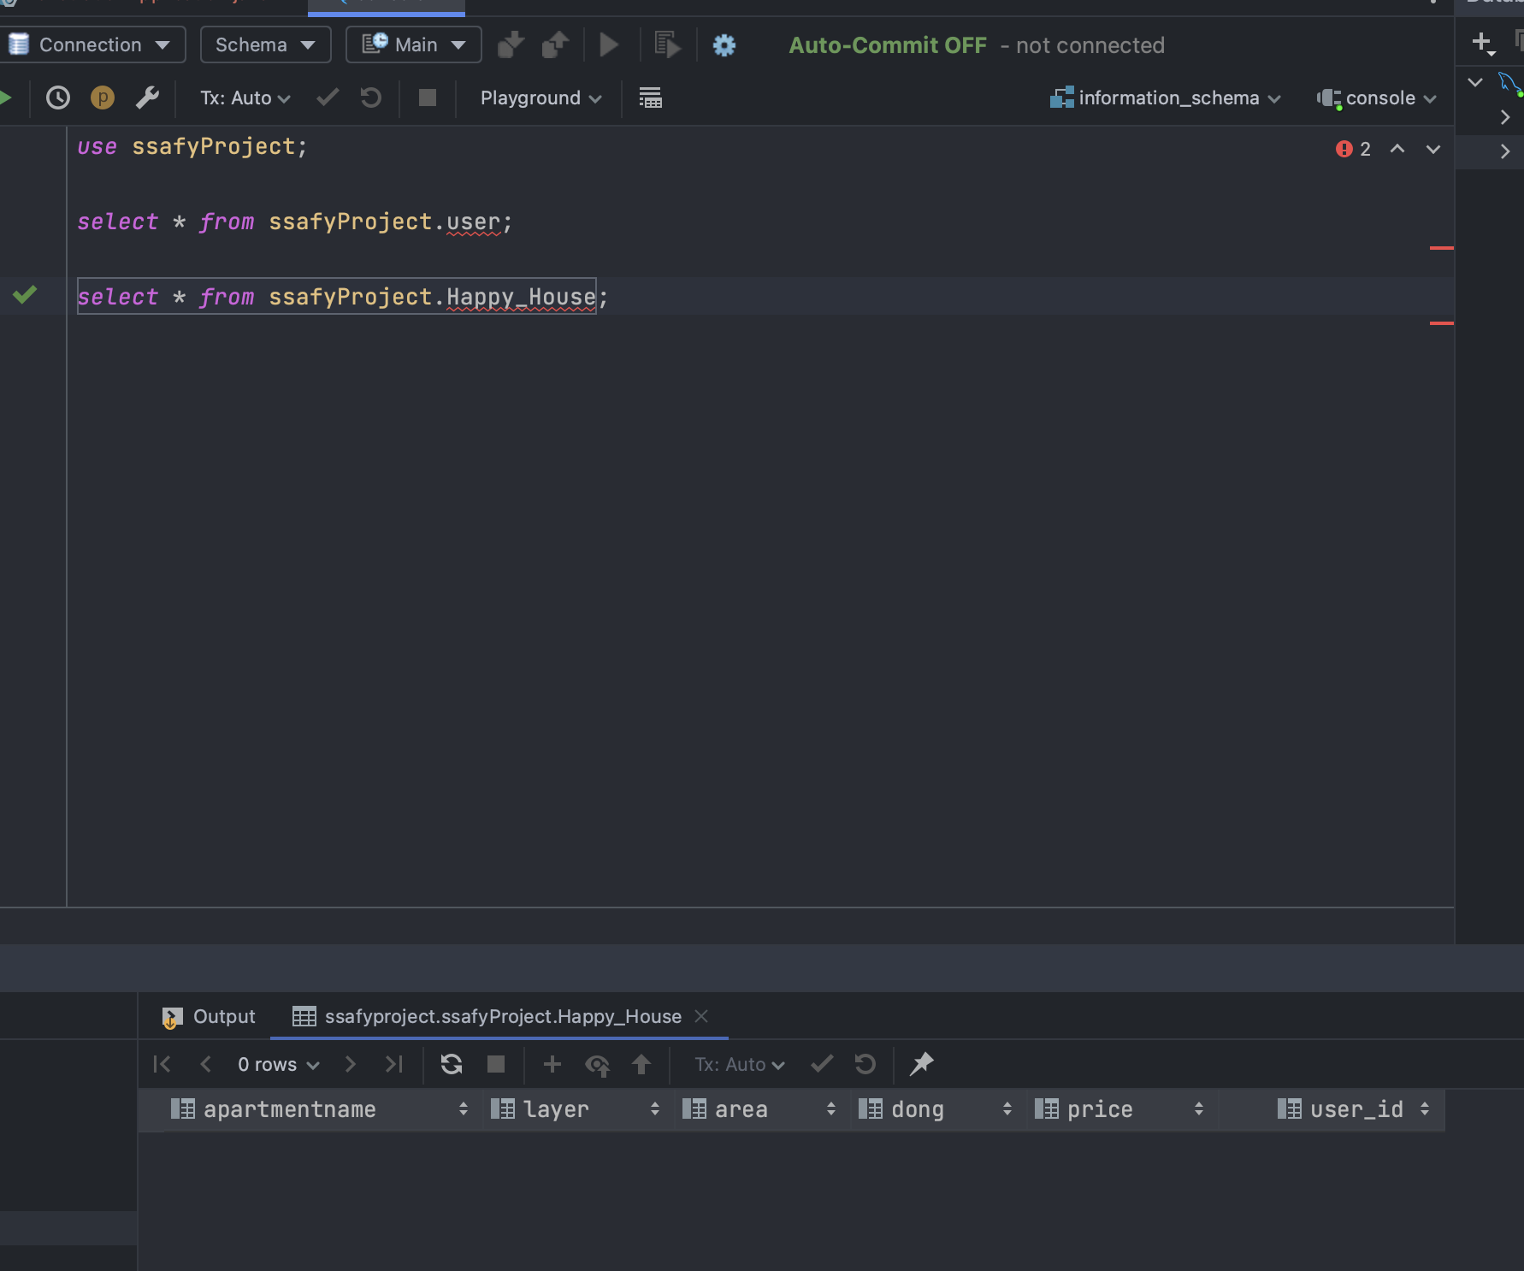Viewport: 1524px width, 1271px height.
Task: Expand the Playground dropdown
Action: 540,98
